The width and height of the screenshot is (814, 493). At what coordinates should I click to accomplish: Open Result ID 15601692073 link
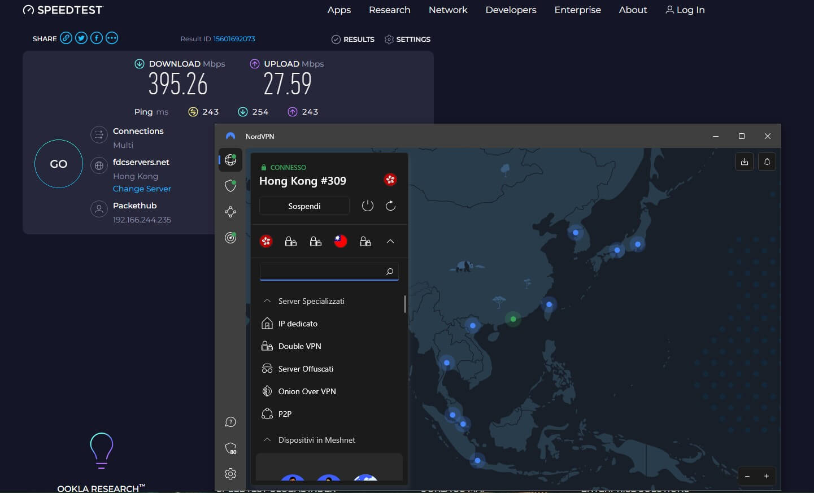click(x=234, y=39)
